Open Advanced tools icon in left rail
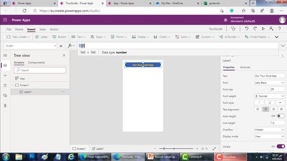 pos(5,106)
